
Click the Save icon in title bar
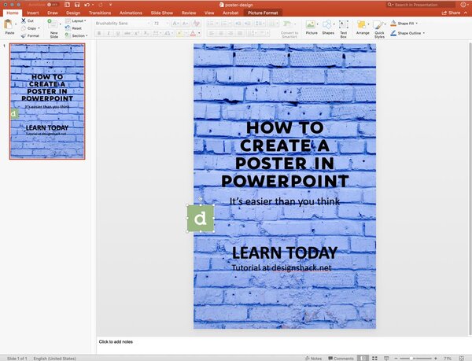(x=76, y=4)
